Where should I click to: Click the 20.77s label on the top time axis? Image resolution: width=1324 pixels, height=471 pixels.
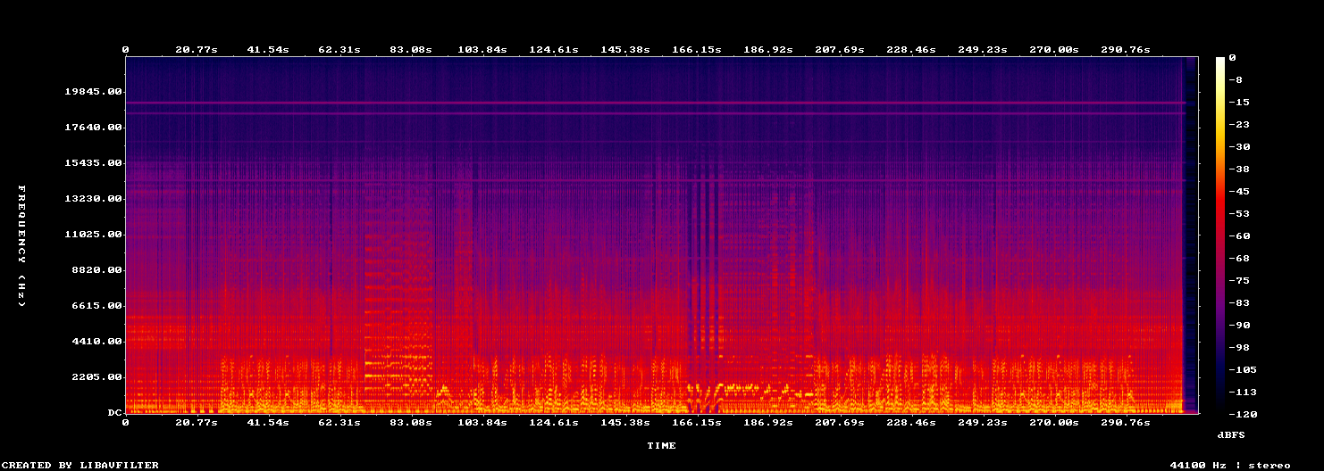point(197,49)
